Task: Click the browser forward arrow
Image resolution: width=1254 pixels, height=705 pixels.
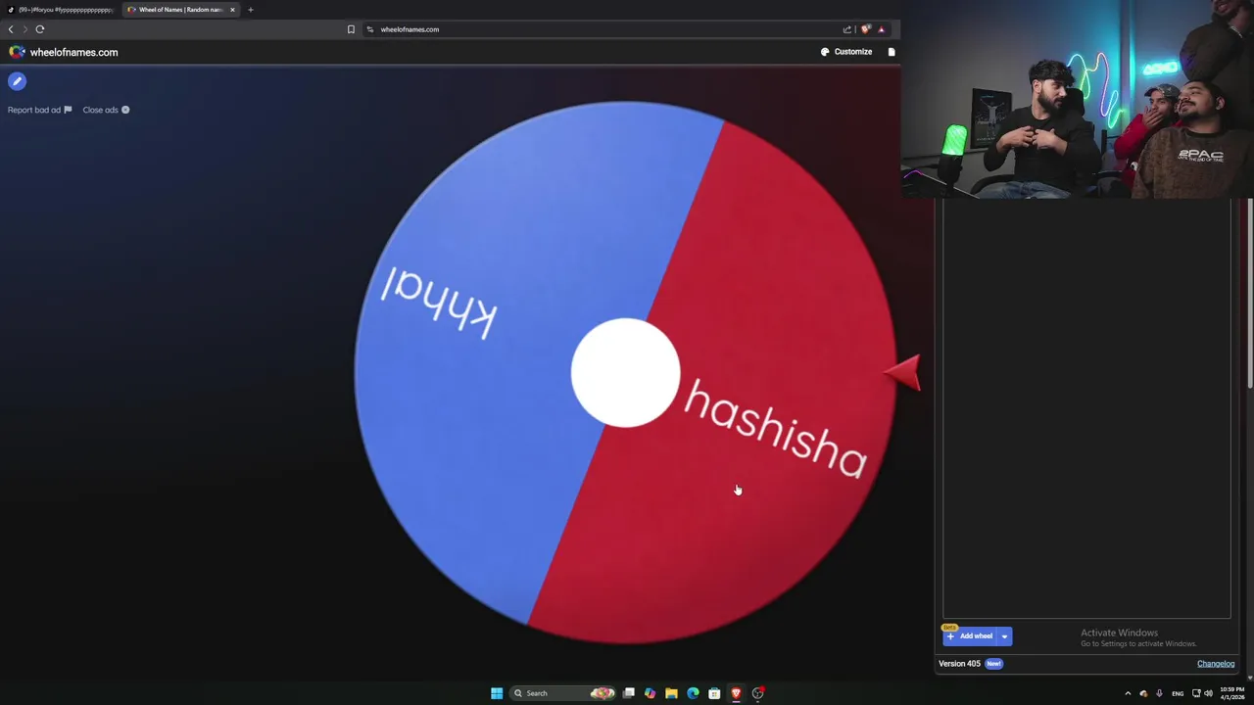Action: (25, 29)
